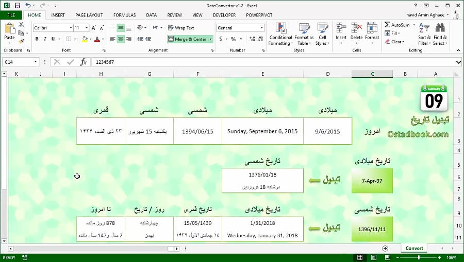Screen dimensions: 464x262
Task: Toggle Bold formatting
Action: pyautogui.click(x=37, y=39)
